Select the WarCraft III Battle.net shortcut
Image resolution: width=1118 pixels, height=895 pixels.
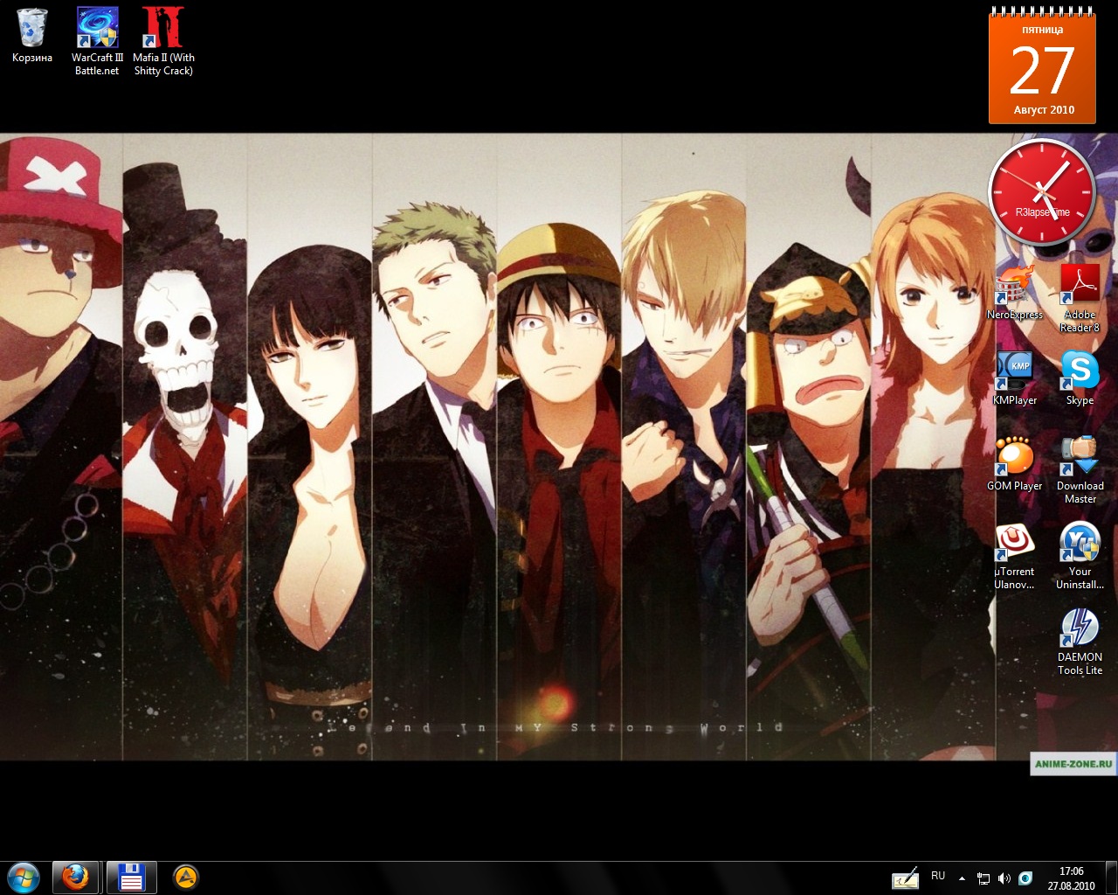[x=97, y=41]
